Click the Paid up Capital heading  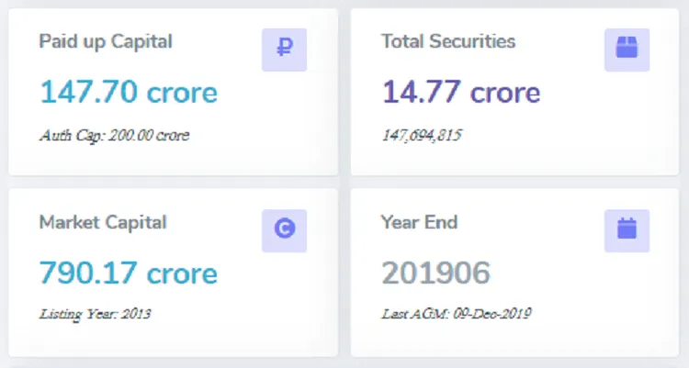tap(106, 41)
